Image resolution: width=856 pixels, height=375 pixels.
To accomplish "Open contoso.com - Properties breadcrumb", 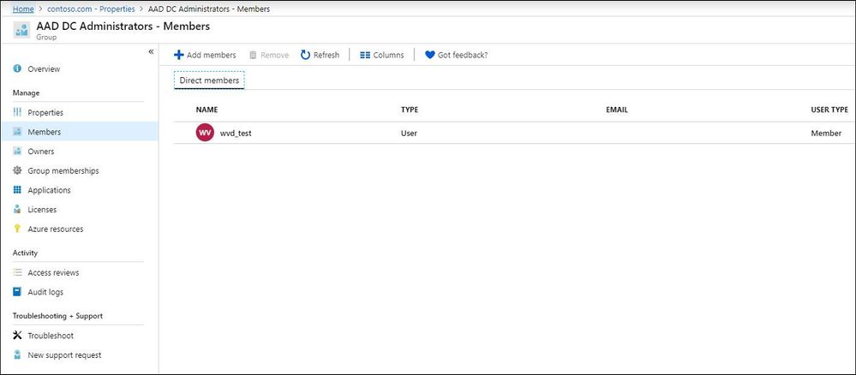I will [91, 9].
